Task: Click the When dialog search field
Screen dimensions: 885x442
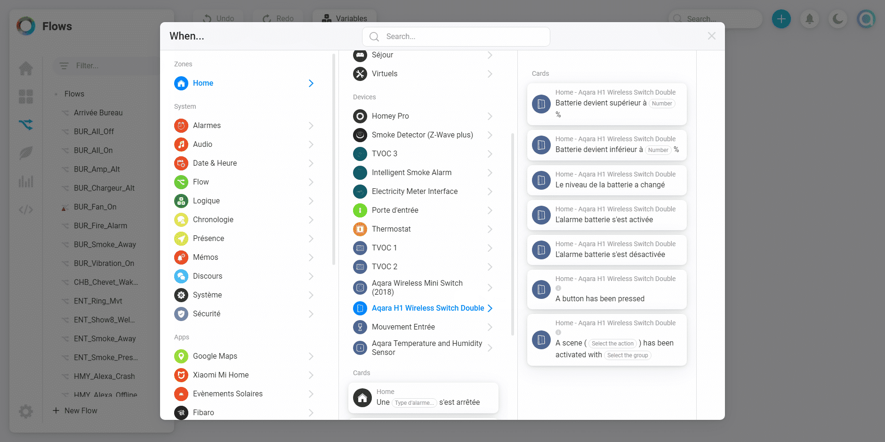Action: (456, 37)
